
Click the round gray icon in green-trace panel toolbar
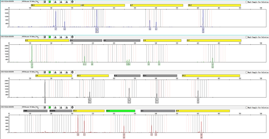tap(72, 37)
